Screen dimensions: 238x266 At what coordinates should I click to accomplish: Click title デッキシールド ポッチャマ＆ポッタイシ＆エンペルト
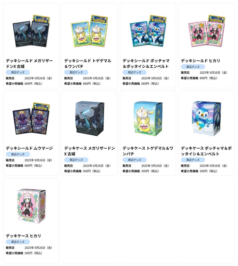pyautogui.click(x=146, y=63)
